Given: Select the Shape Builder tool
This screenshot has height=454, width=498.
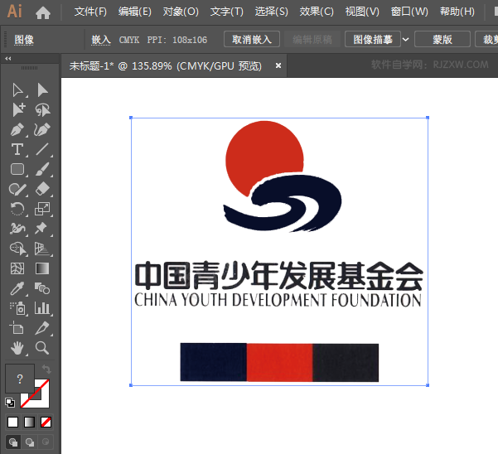Looking at the screenshot, I should pyautogui.click(x=18, y=249).
